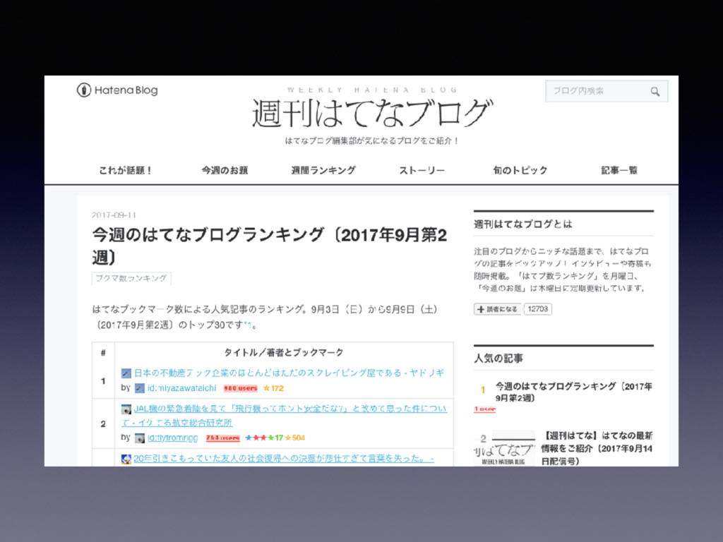
Task: Click the 2017-09-11 date link
Action: (x=114, y=215)
